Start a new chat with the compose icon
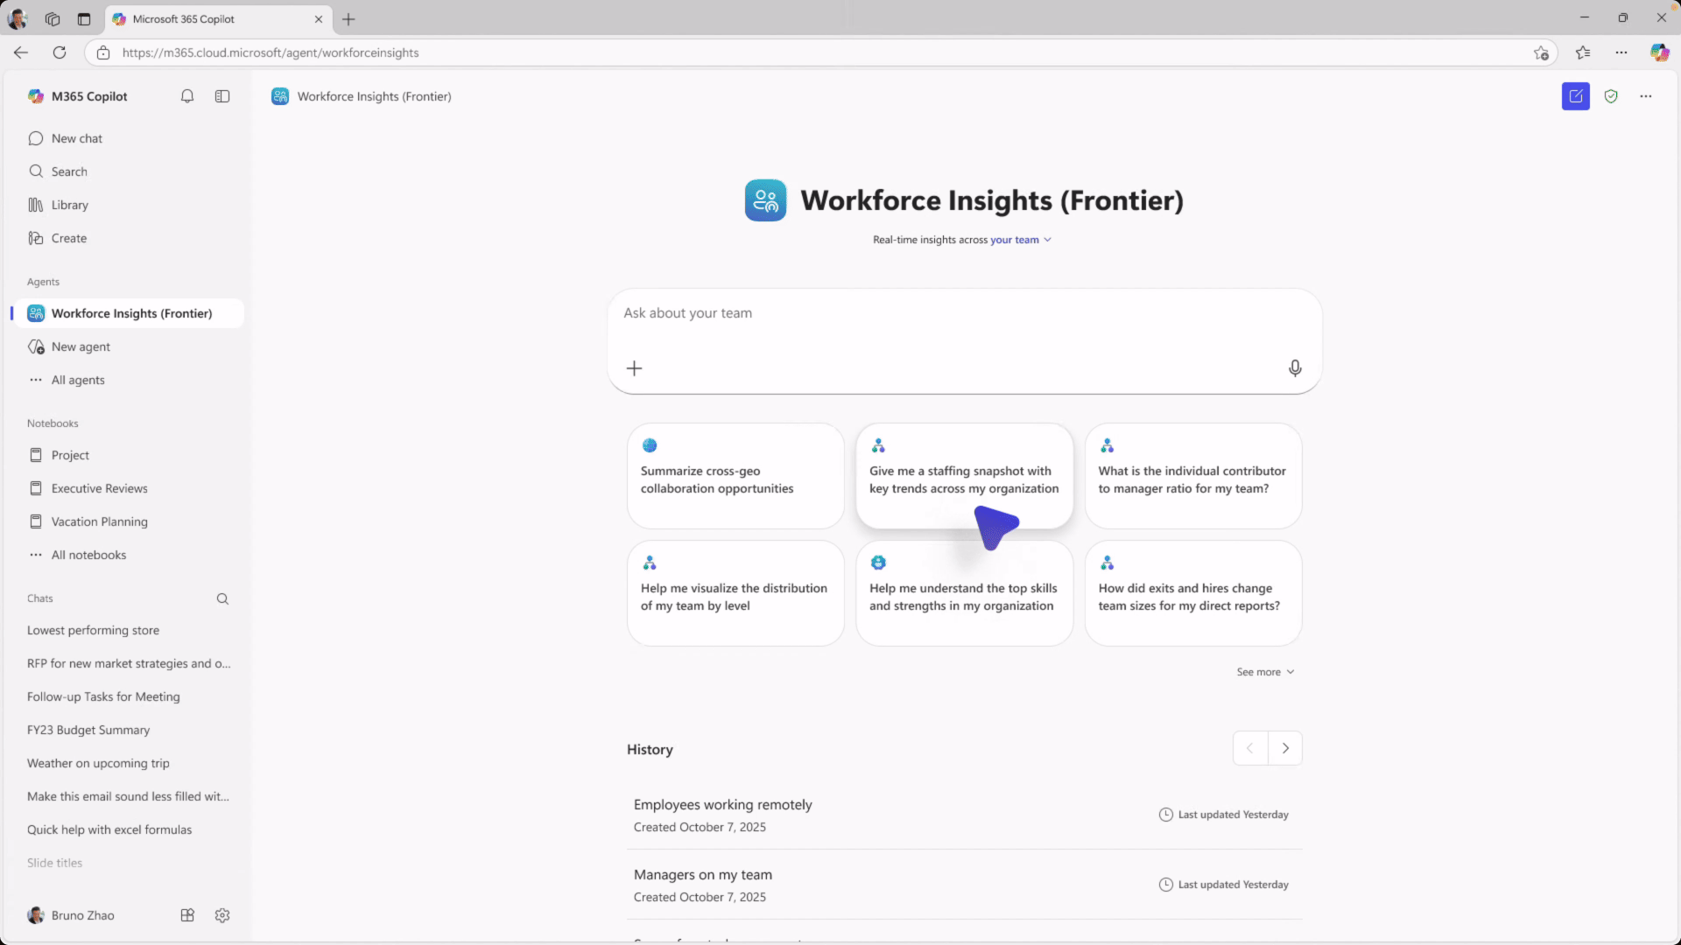The width and height of the screenshot is (1681, 945). (x=1575, y=96)
